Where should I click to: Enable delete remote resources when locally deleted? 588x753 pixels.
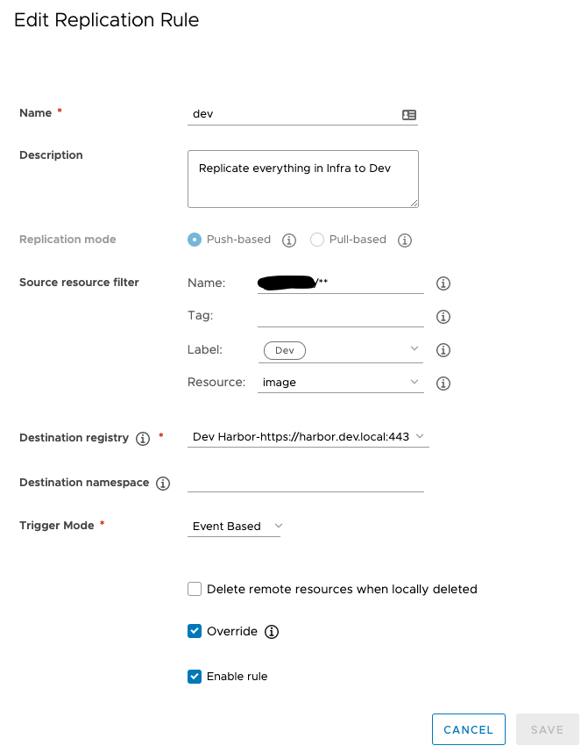(x=195, y=589)
